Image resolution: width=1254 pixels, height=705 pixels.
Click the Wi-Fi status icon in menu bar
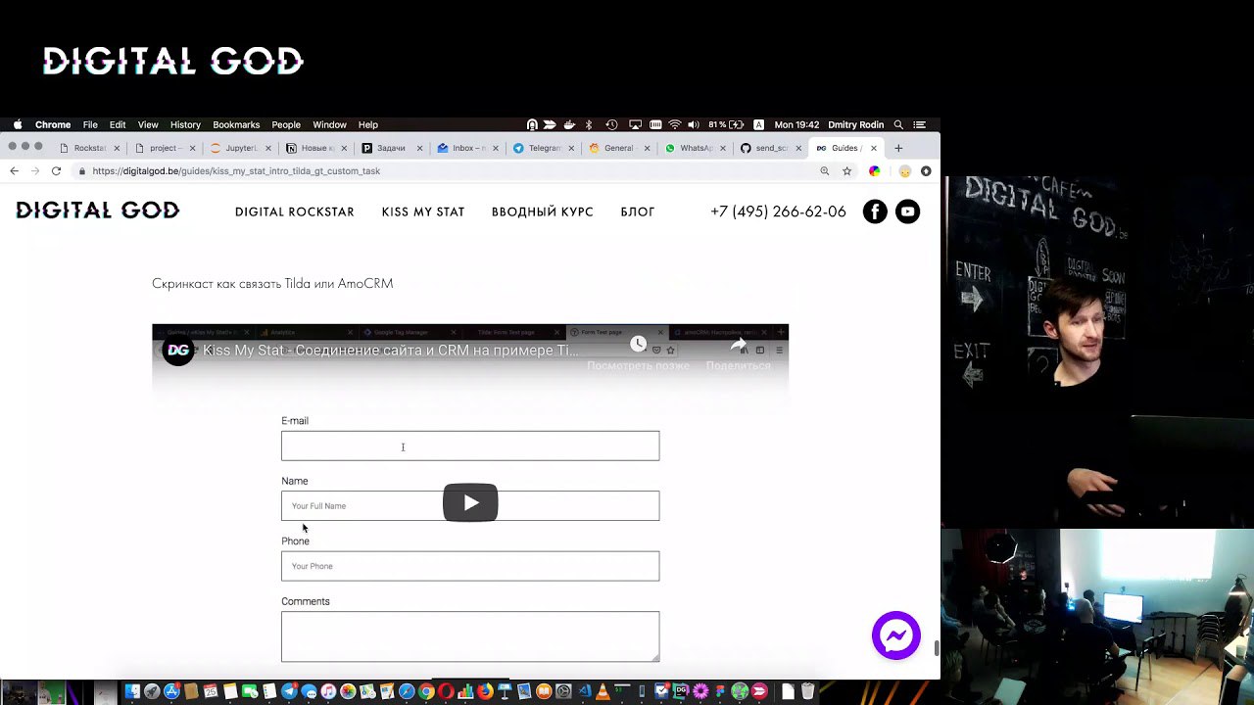coord(675,124)
